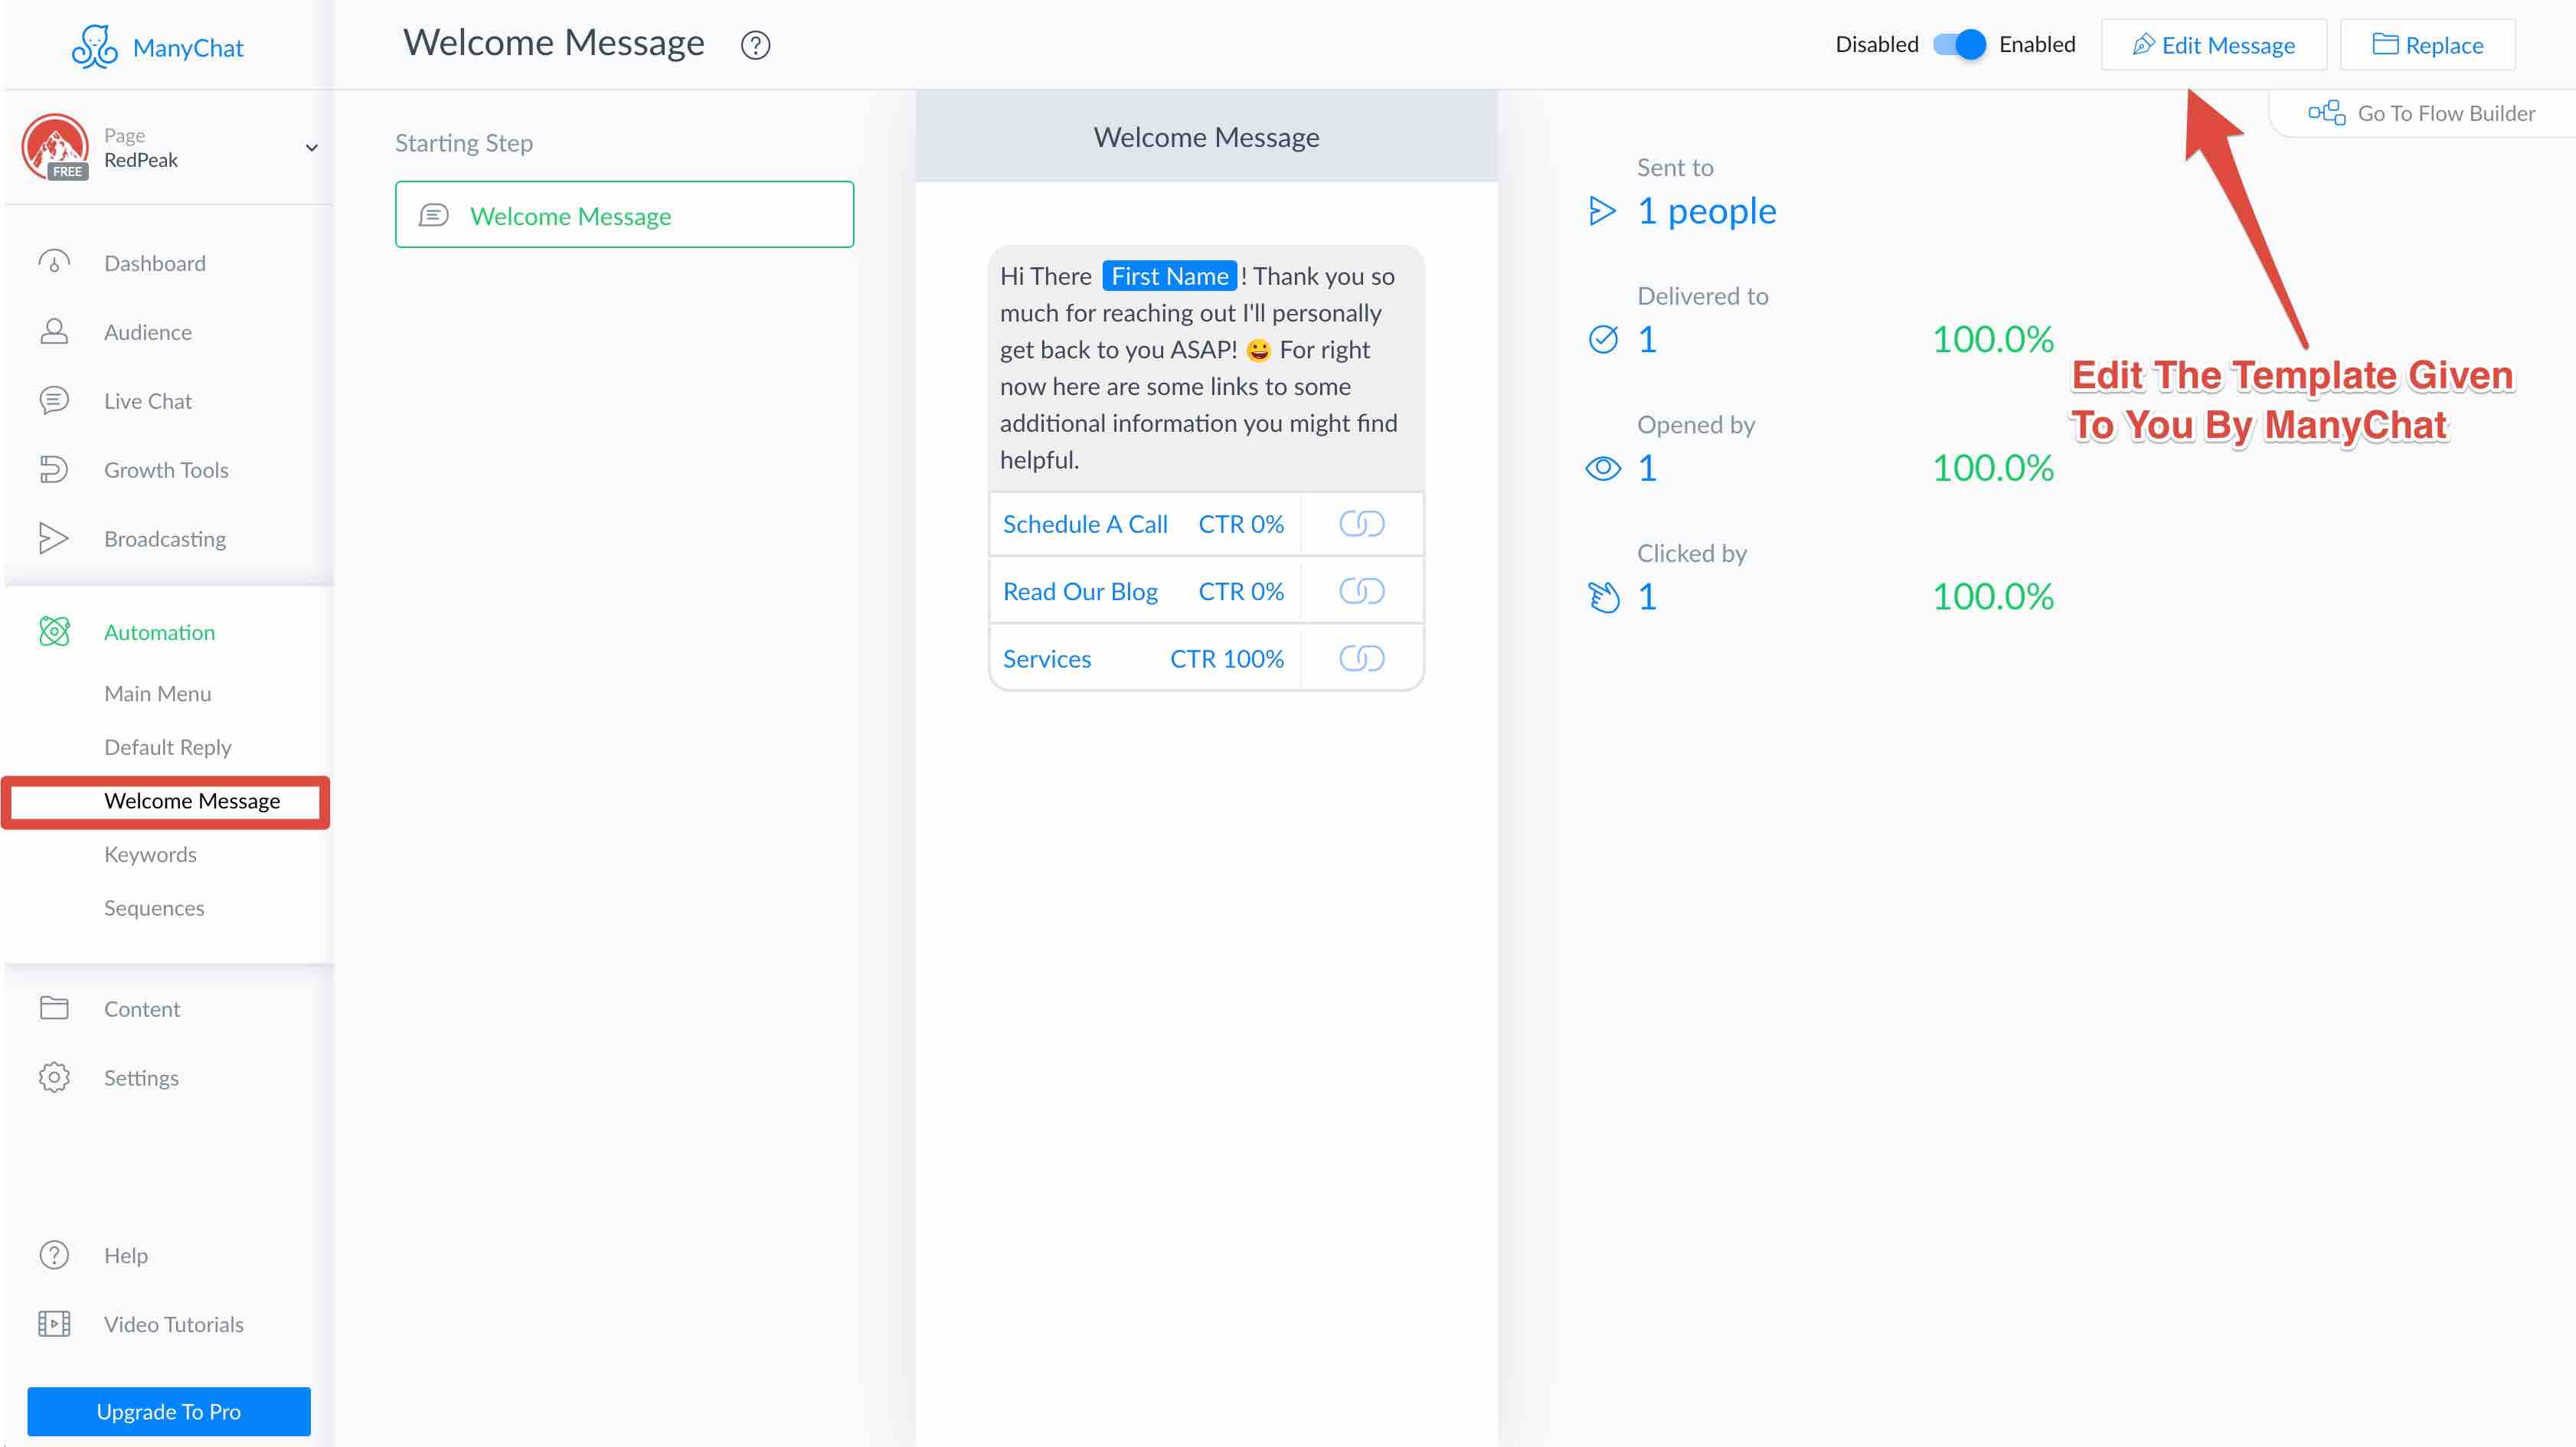
Task: Open the Dashboard menu item
Action: click(x=155, y=263)
